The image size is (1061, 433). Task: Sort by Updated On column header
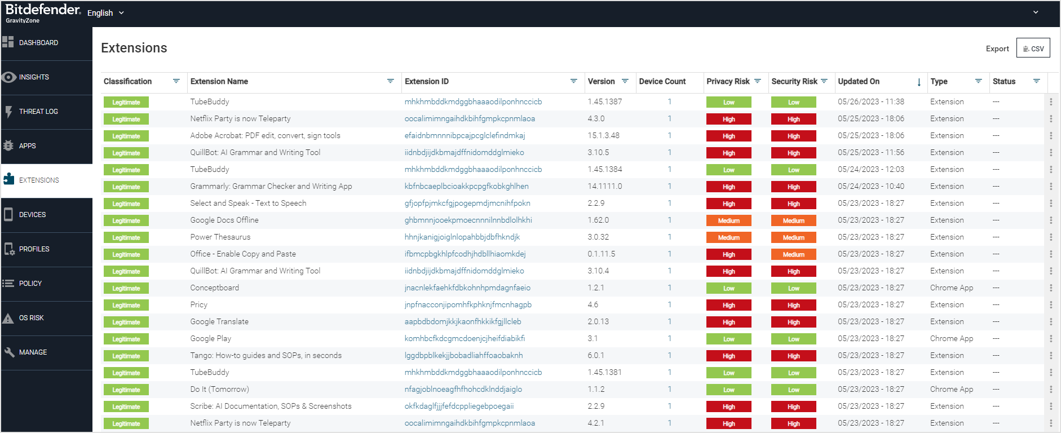click(859, 81)
